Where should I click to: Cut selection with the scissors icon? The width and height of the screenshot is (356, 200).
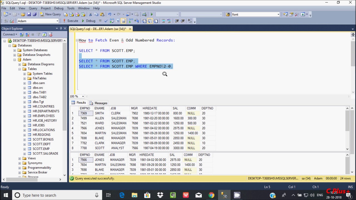[90, 14]
